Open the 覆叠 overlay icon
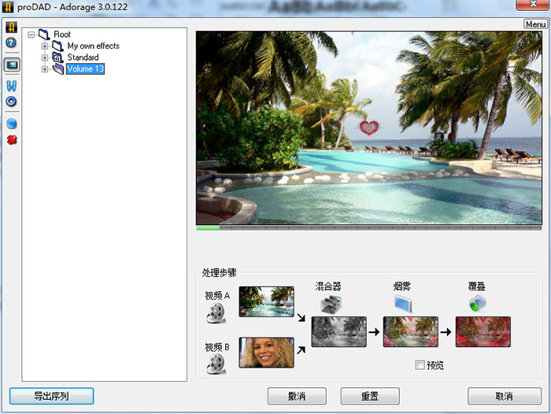 (x=478, y=303)
